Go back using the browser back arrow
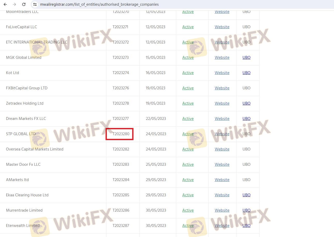This screenshot has width=334, height=237. tap(5, 4)
